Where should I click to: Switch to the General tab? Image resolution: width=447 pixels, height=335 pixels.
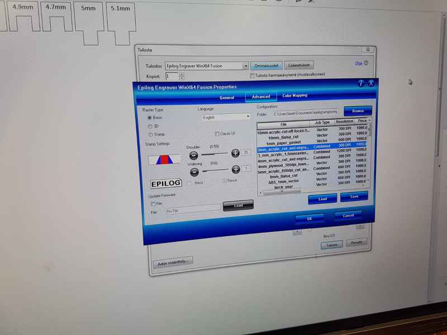pyautogui.click(x=227, y=98)
